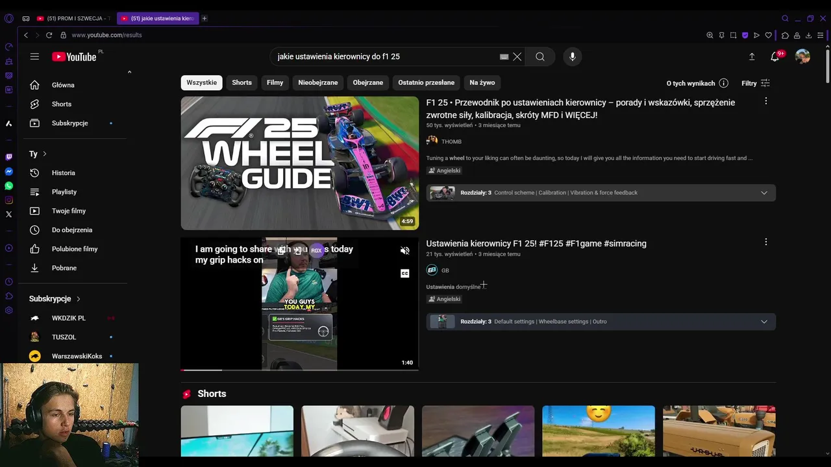This screenshot has width=831, height=467.
Task: Click the F1 25 Wheel Guide thumbnail
Action: pos(300,163)
